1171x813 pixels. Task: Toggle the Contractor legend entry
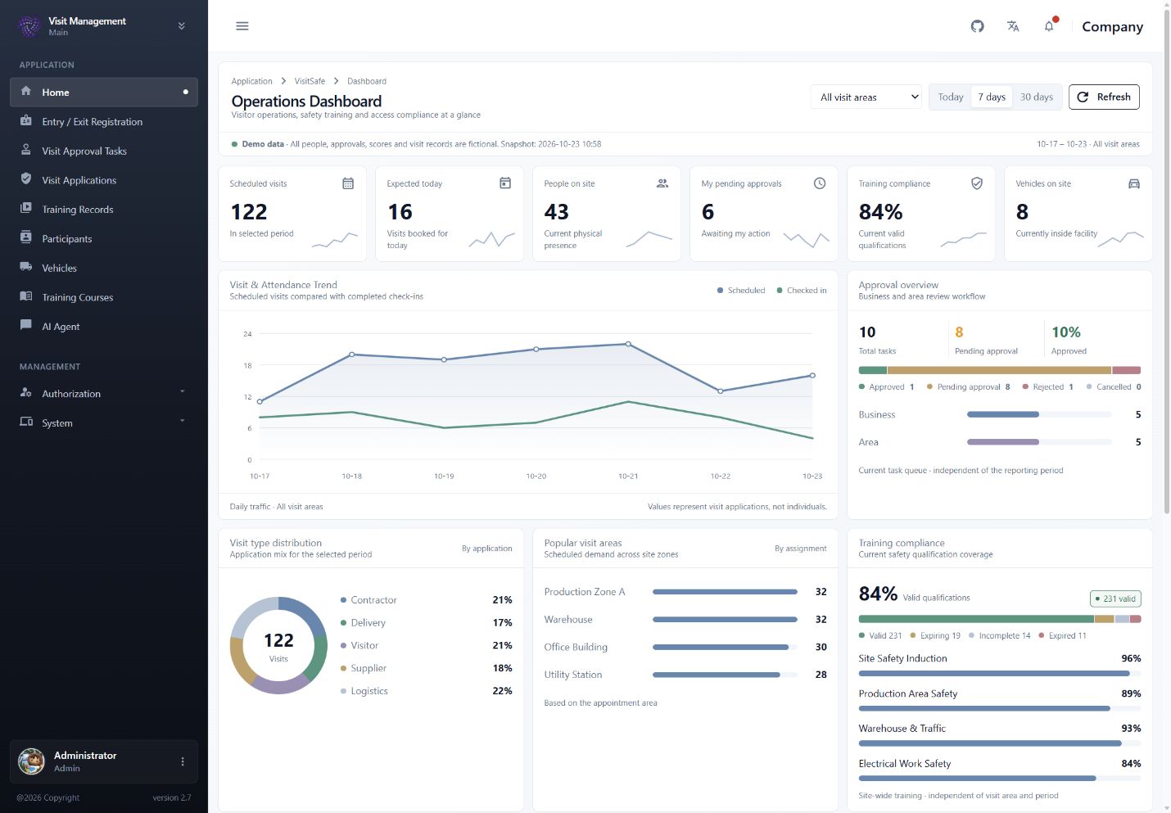click(x=368, y=600)
